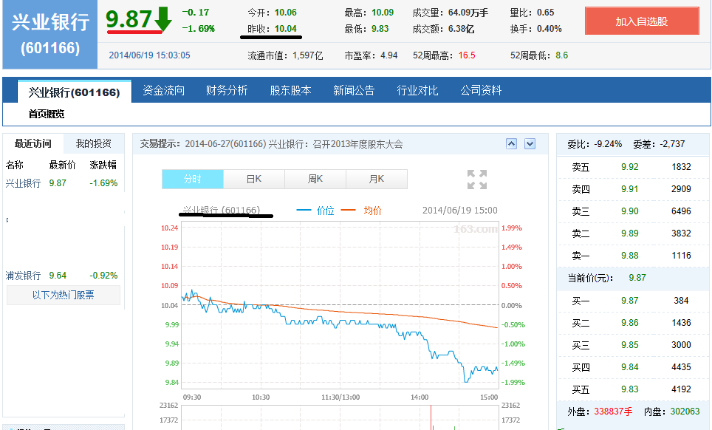Image resolution: width=712 pixels, height=430 pixels.
Task: Select the 分时 chart view
Action: (193, 179)
